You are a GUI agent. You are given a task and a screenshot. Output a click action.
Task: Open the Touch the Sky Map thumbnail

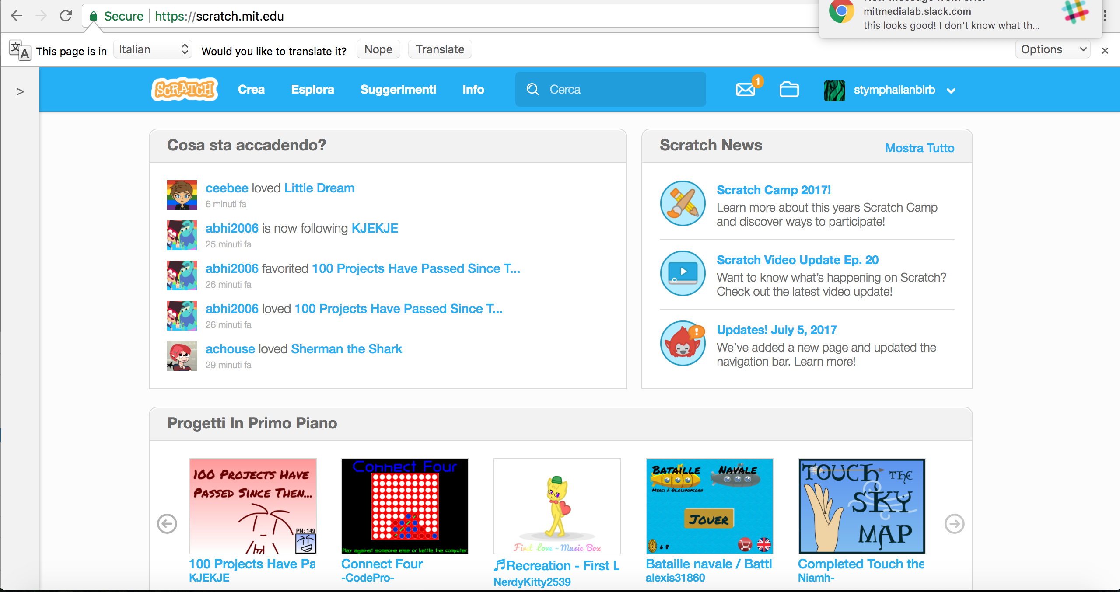(x=861, y=506)
